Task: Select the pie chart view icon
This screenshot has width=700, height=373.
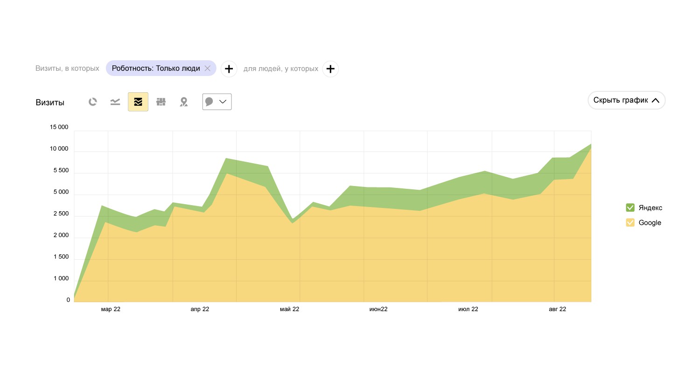Action: pyautogui.click(x=93, y=102)
